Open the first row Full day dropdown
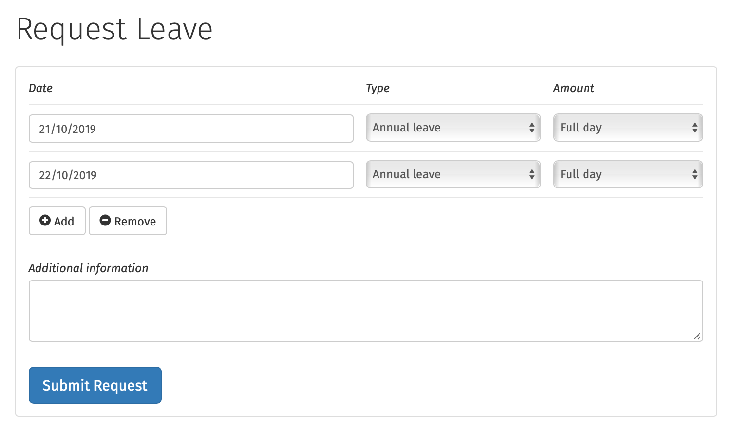This screenshot has width=737, height=431. [x=627, y=128]
